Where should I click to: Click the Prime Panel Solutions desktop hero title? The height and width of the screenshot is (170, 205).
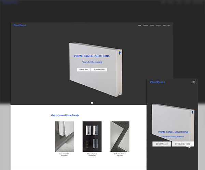pyautogui.click(x=92, y=56)
